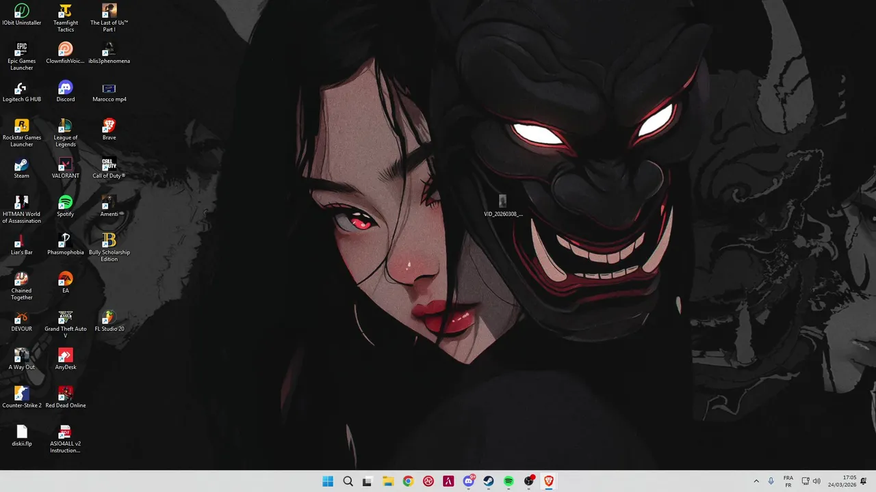Select the Counter-Strike 2 desktop icon
The height and width of the screenshot is (492, 876).
(22, 398)
